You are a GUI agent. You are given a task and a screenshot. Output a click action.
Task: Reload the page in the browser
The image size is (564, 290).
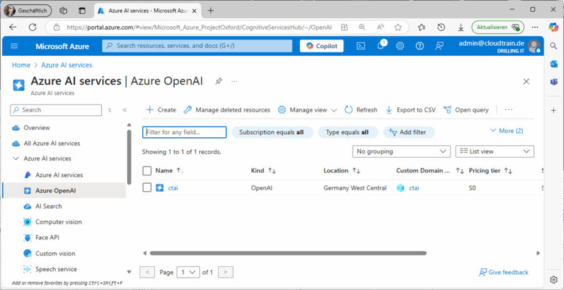point(33,28)
